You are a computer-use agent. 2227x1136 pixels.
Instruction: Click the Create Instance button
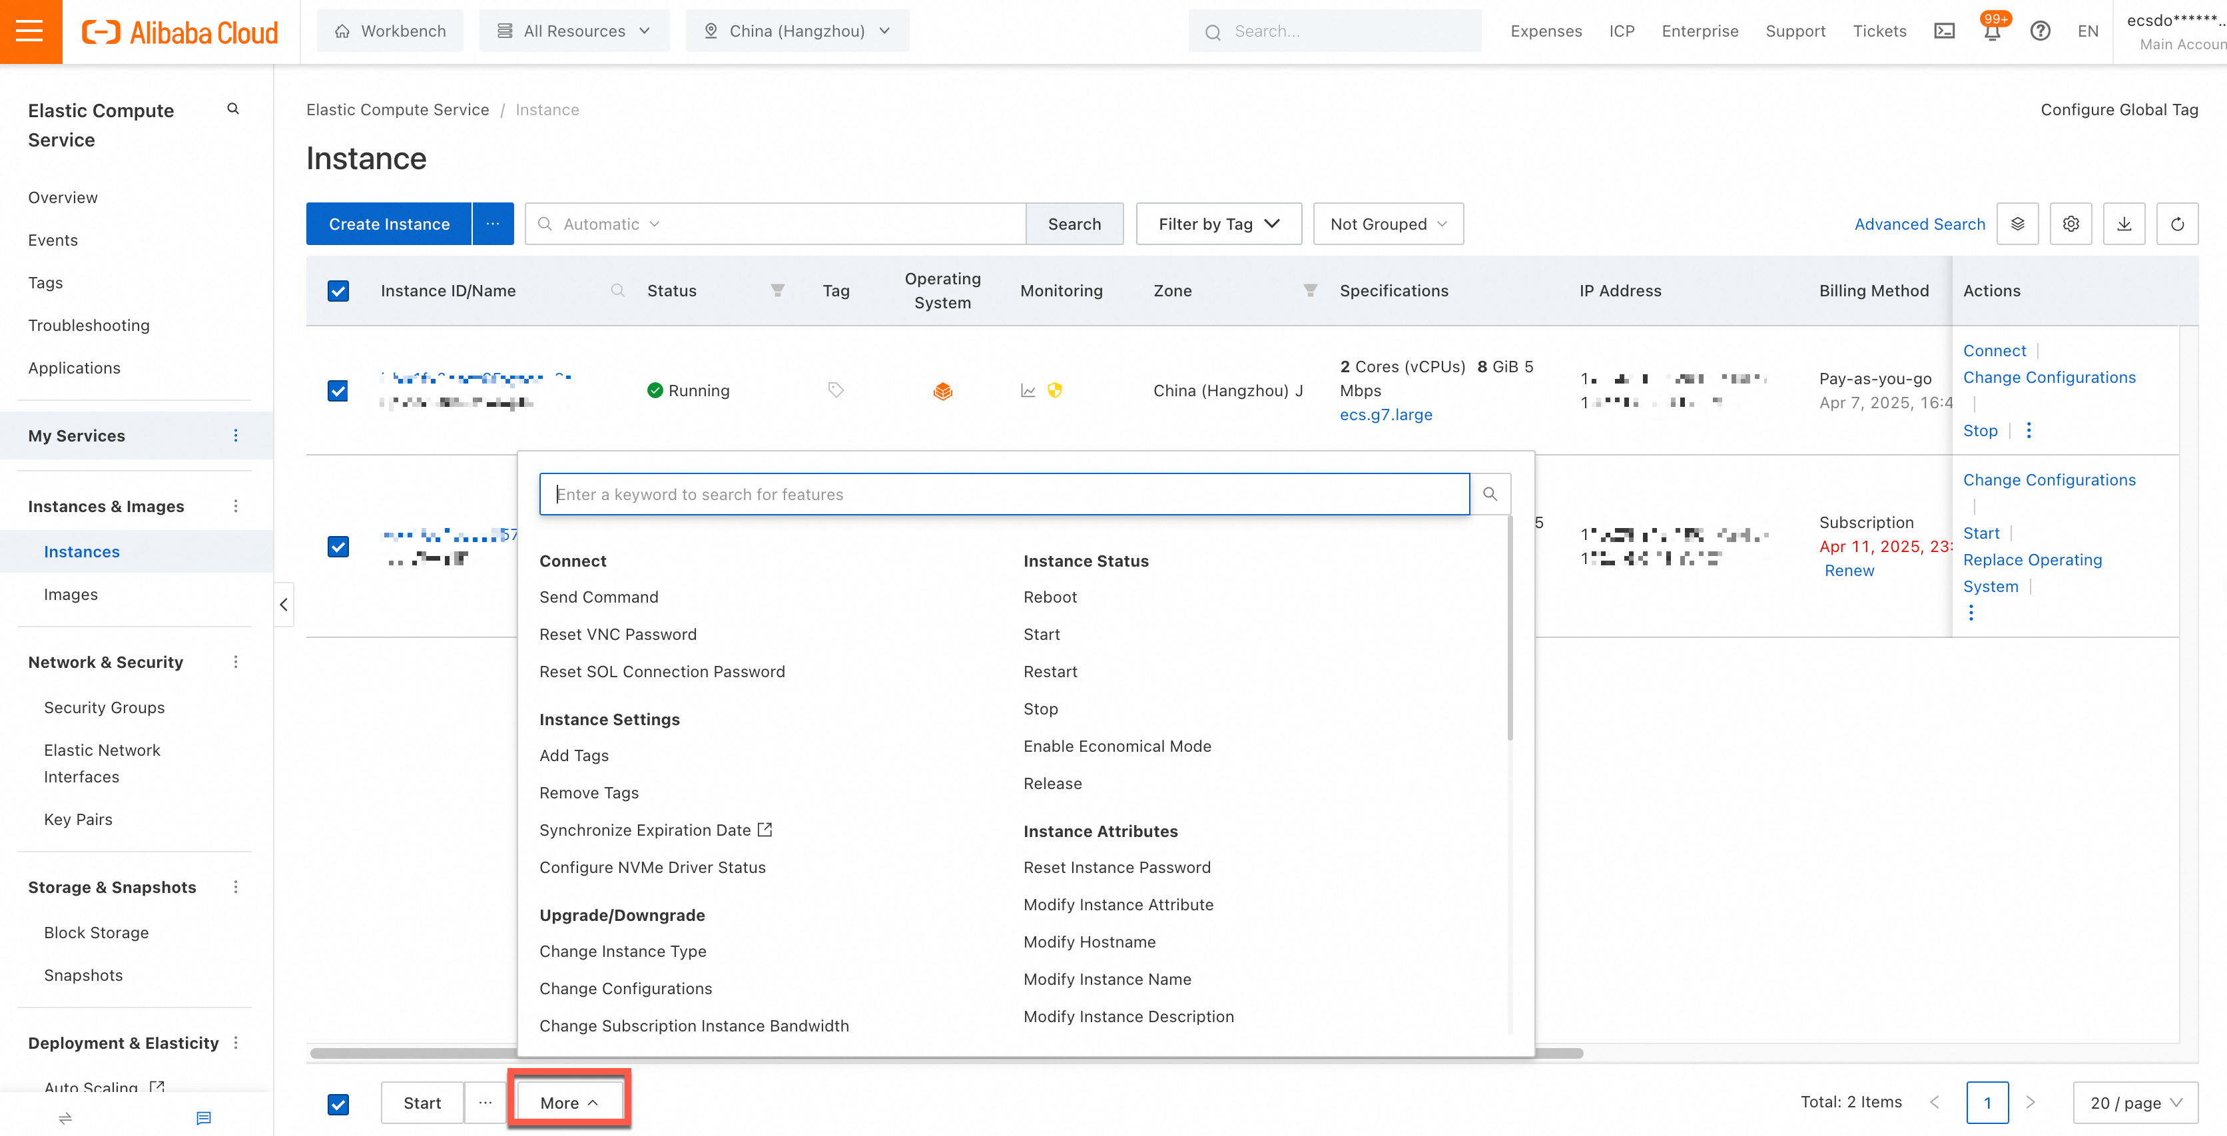(389, 224)
